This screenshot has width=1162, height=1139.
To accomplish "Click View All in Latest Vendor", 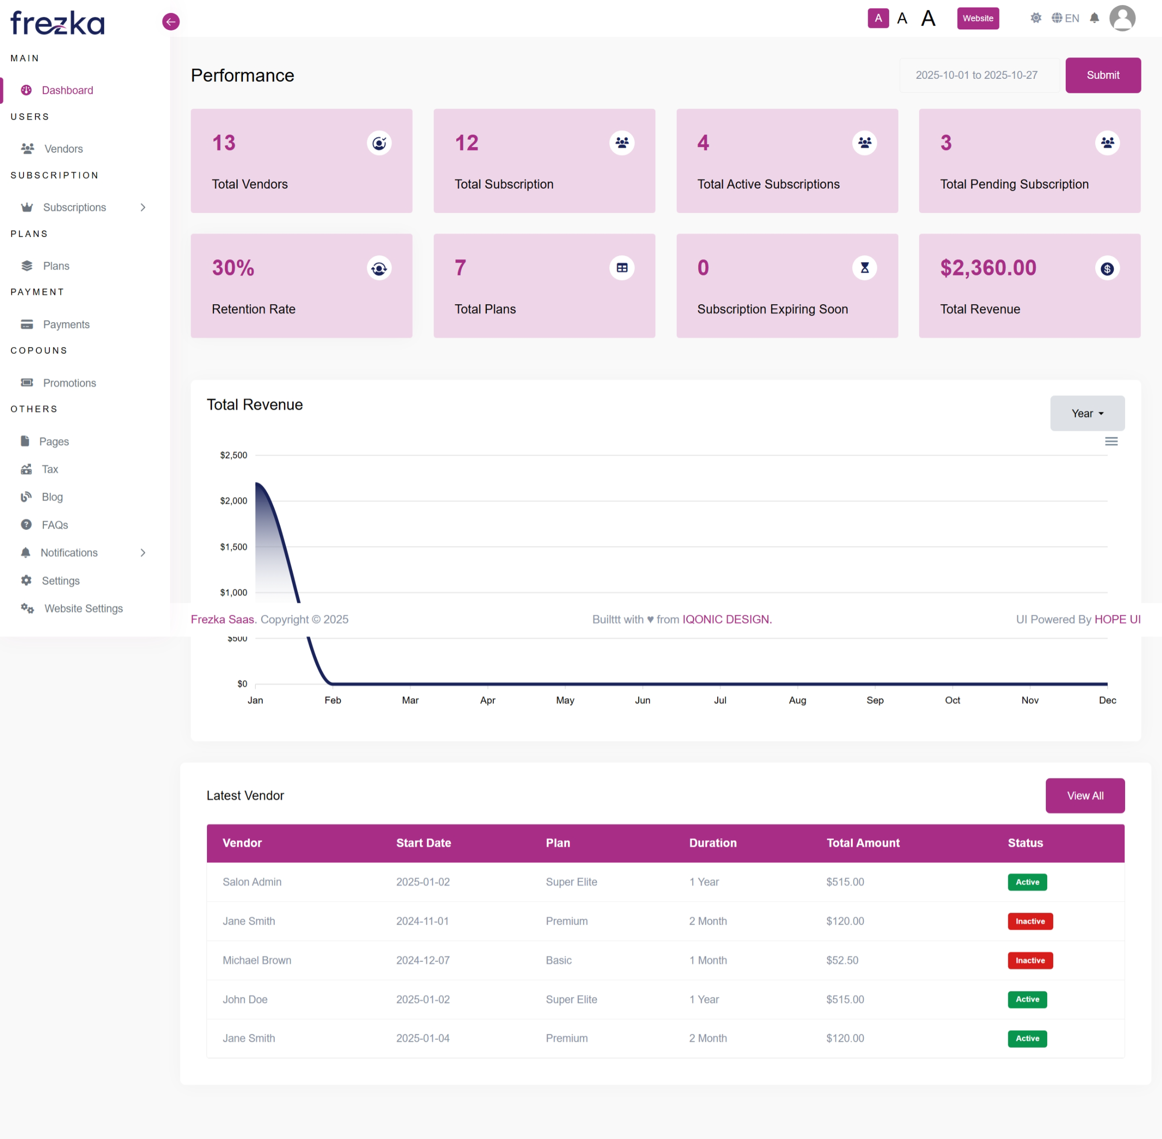I will [1084, 795].
